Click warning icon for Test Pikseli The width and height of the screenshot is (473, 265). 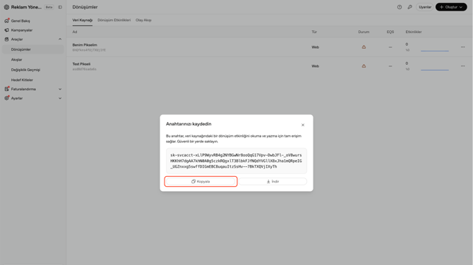point(364,66)
